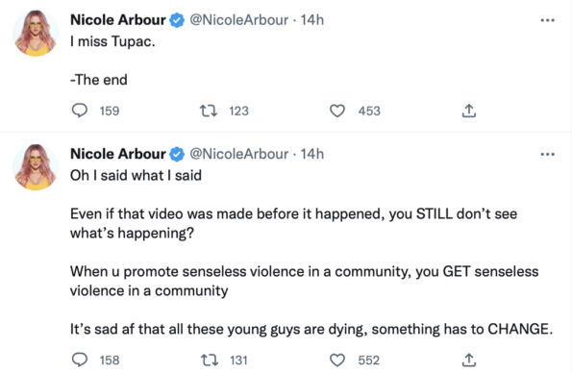
Task: Open more options menu on second tweet
Action: click(x=547, y=155)
